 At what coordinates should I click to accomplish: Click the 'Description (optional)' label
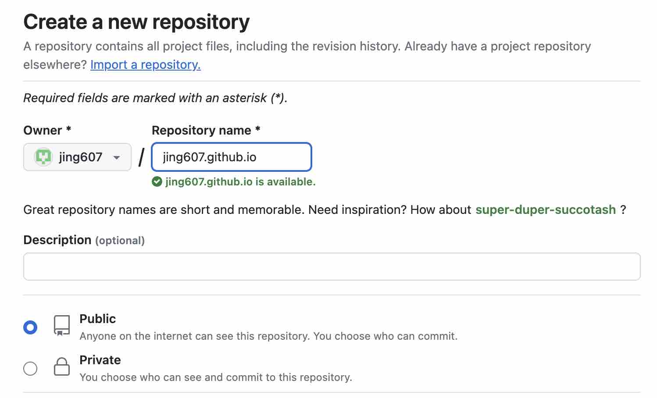[84, 240]
